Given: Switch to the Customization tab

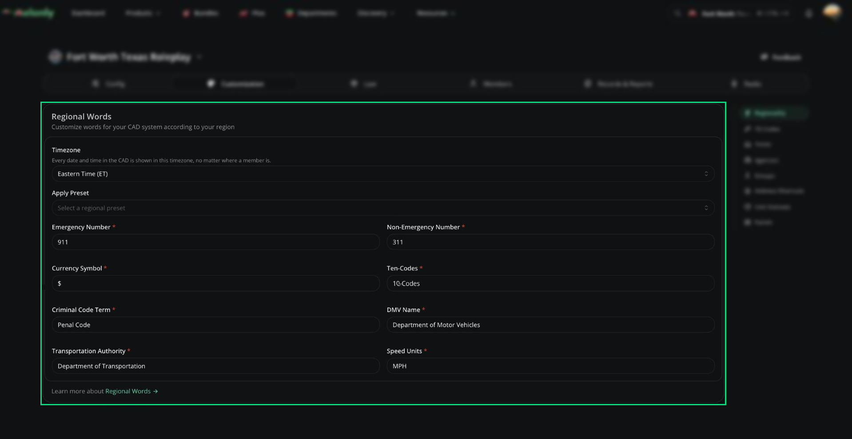Looking at the screenshot, I should (236, 83).
